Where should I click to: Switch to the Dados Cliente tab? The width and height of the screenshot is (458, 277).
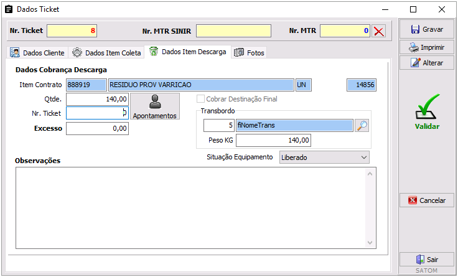click(x=39, y=53)
